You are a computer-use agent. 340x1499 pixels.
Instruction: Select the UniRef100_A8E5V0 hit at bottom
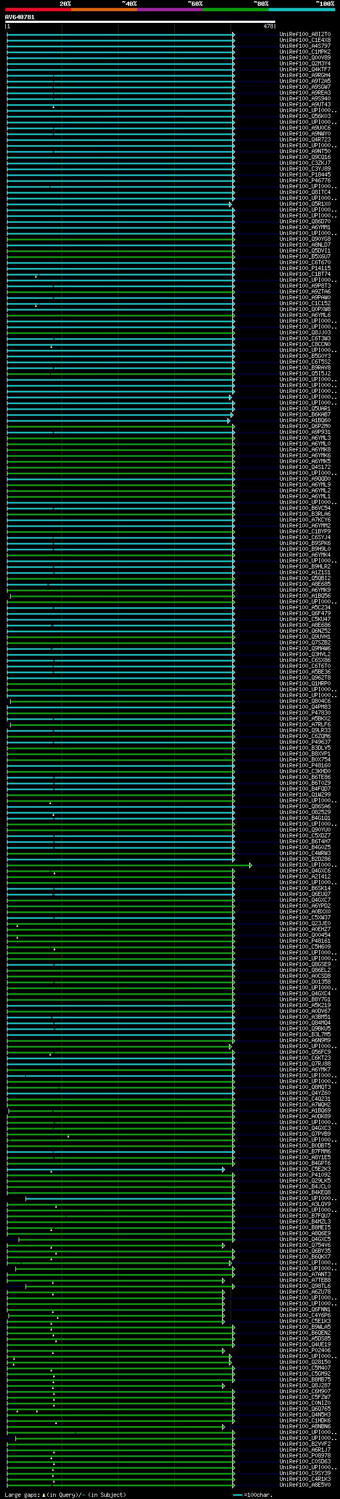304,1485
